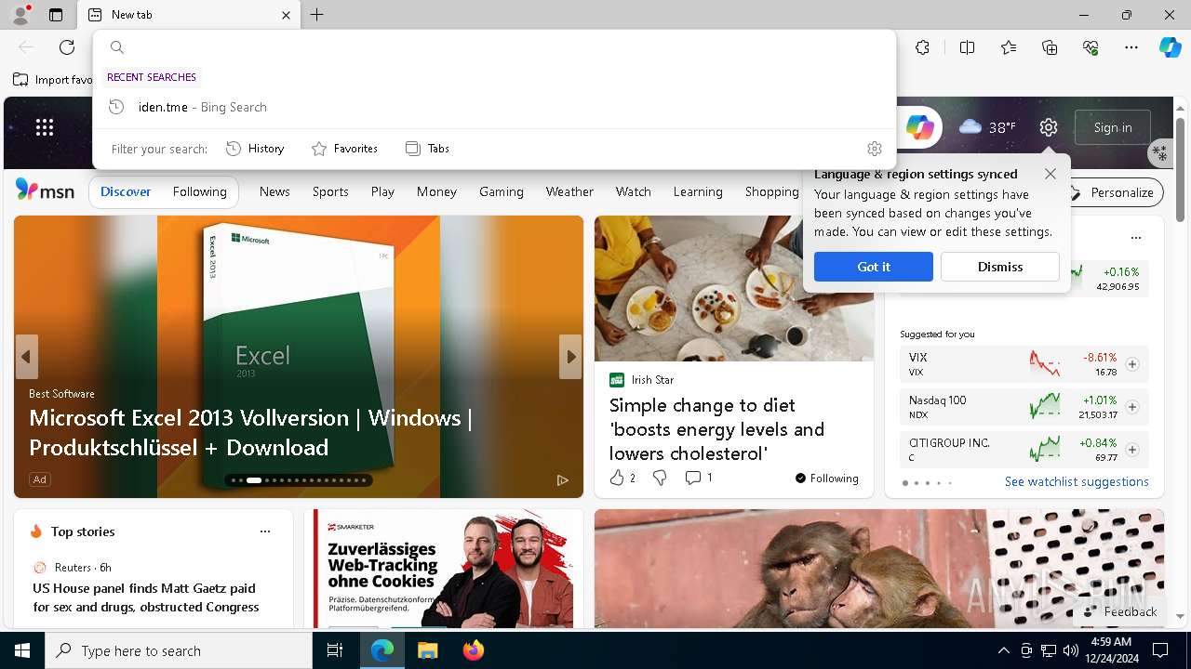Add VIX to watchlist
Viewport: 1191px width, 669px height.
(1132, 364)
